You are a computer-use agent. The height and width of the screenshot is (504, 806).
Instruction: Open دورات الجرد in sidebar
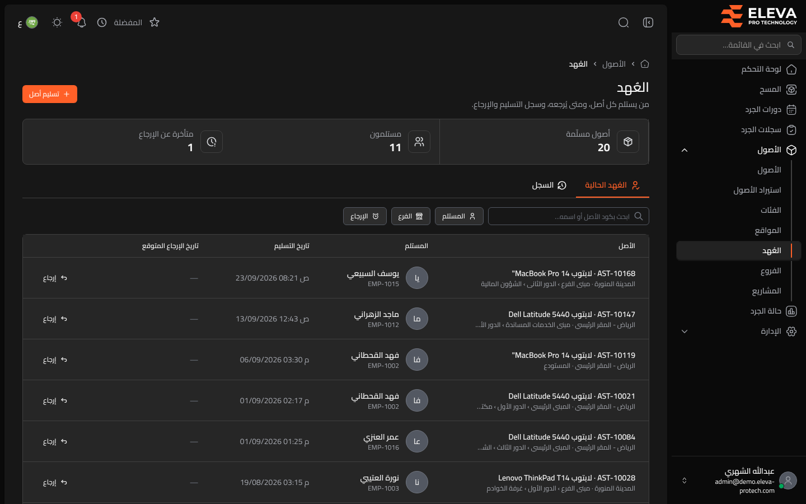tap(739, 109)
